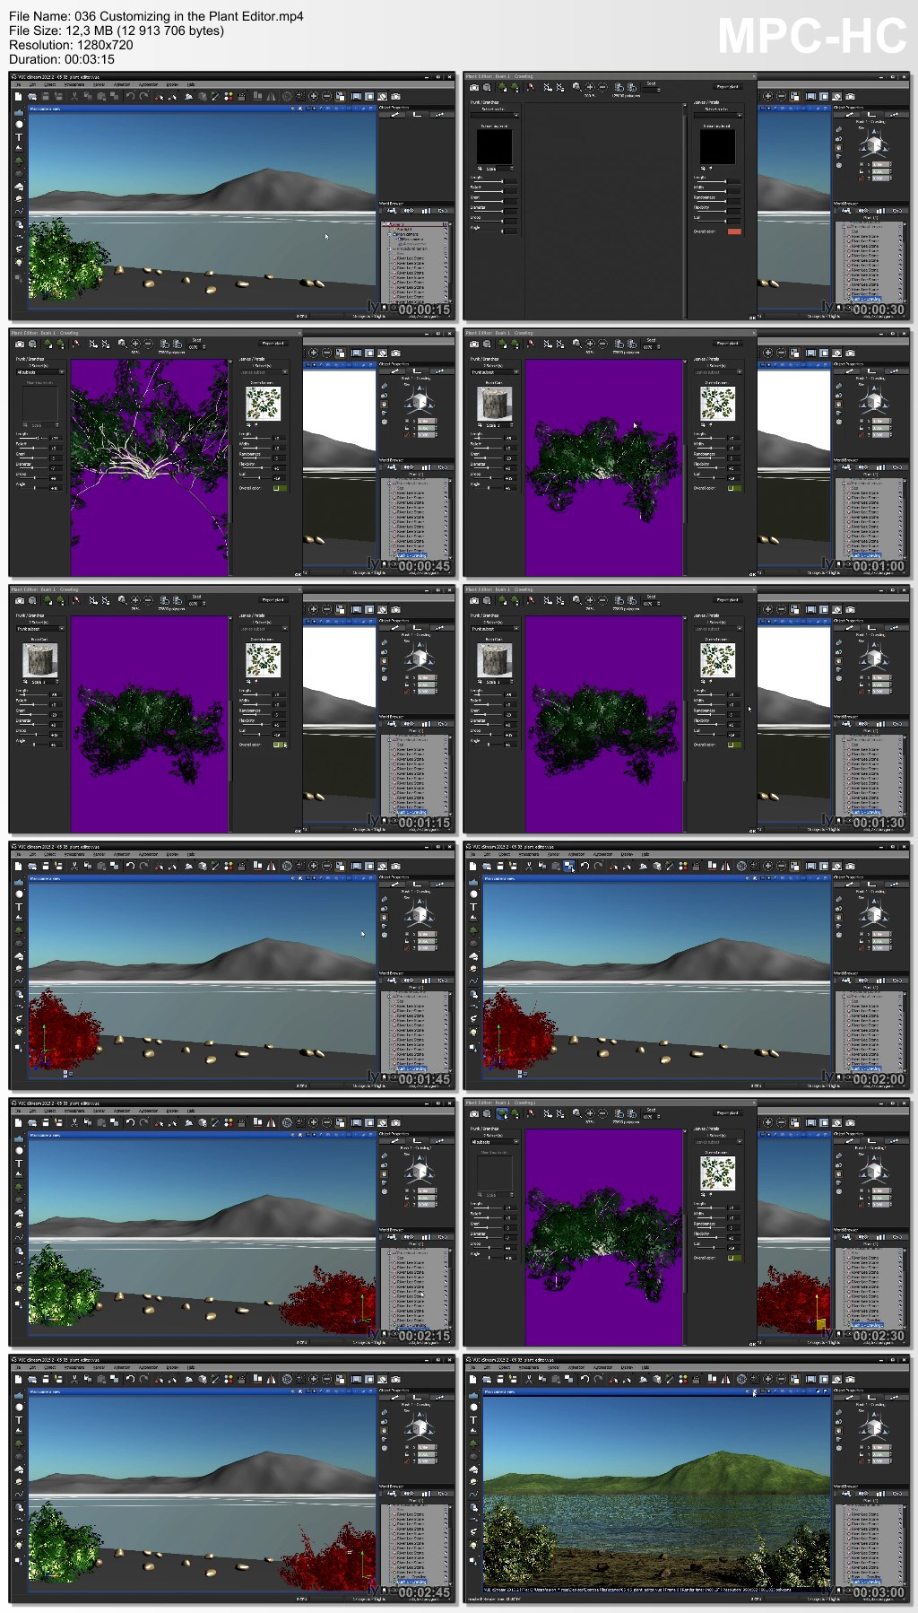Image resolution: width=918 pixels, height=1613 pixels.
Task: Click the Seed value field in the 00:01:00 frame
Action: [x=651, y=347]
